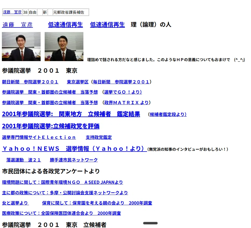The width and height of the screenshot is (251, 228).
Task: Click the 候補者鑑定段より link
Action: coord(168,114)
